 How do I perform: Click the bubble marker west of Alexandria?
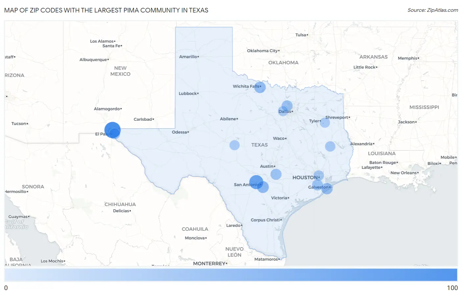330,146
